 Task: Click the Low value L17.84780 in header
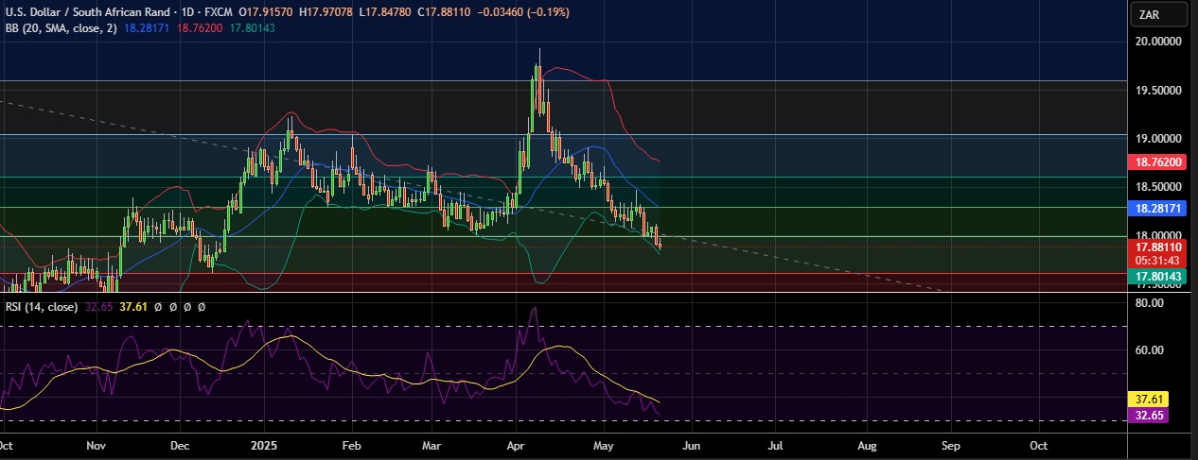386,12
